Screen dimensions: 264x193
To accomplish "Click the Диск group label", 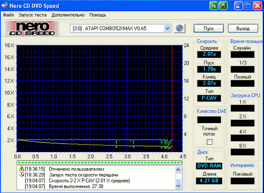I will [202, 152].
